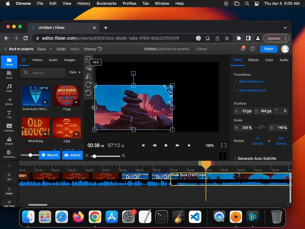Expand the timeline sidebar chevron
Image resolution: width=305 pixels, height=229 pixels.
click(9, 166)
